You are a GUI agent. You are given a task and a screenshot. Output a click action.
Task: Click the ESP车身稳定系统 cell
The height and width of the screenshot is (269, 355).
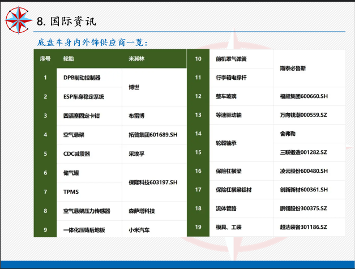[84, 97]
